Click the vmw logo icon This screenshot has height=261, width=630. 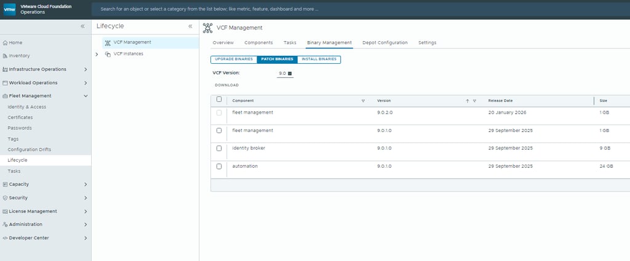[x=9, y=9]
